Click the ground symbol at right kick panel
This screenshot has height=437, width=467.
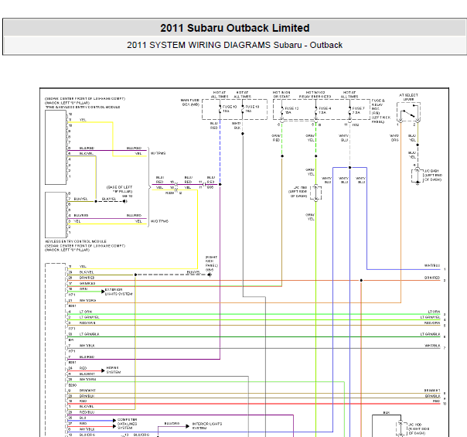pyautogui.click(x=210, y=275)
